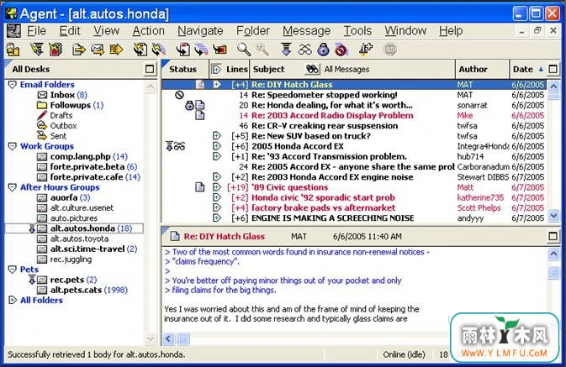The width and height of the screenshot is (566, 367).
Task: Click left arrow on preview horizontal scrollbar
Action: tap(168, 338)
